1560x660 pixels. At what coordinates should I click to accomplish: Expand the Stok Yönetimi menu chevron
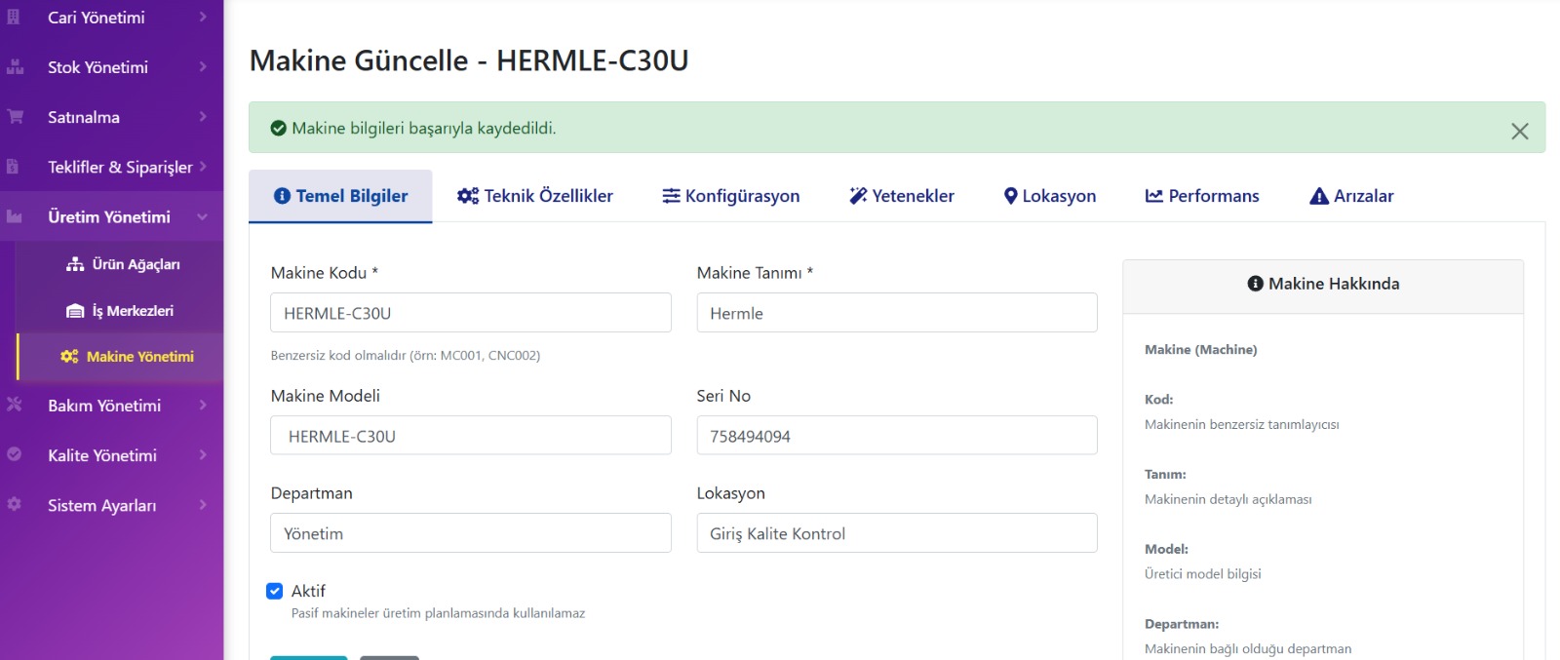(203, 67)
